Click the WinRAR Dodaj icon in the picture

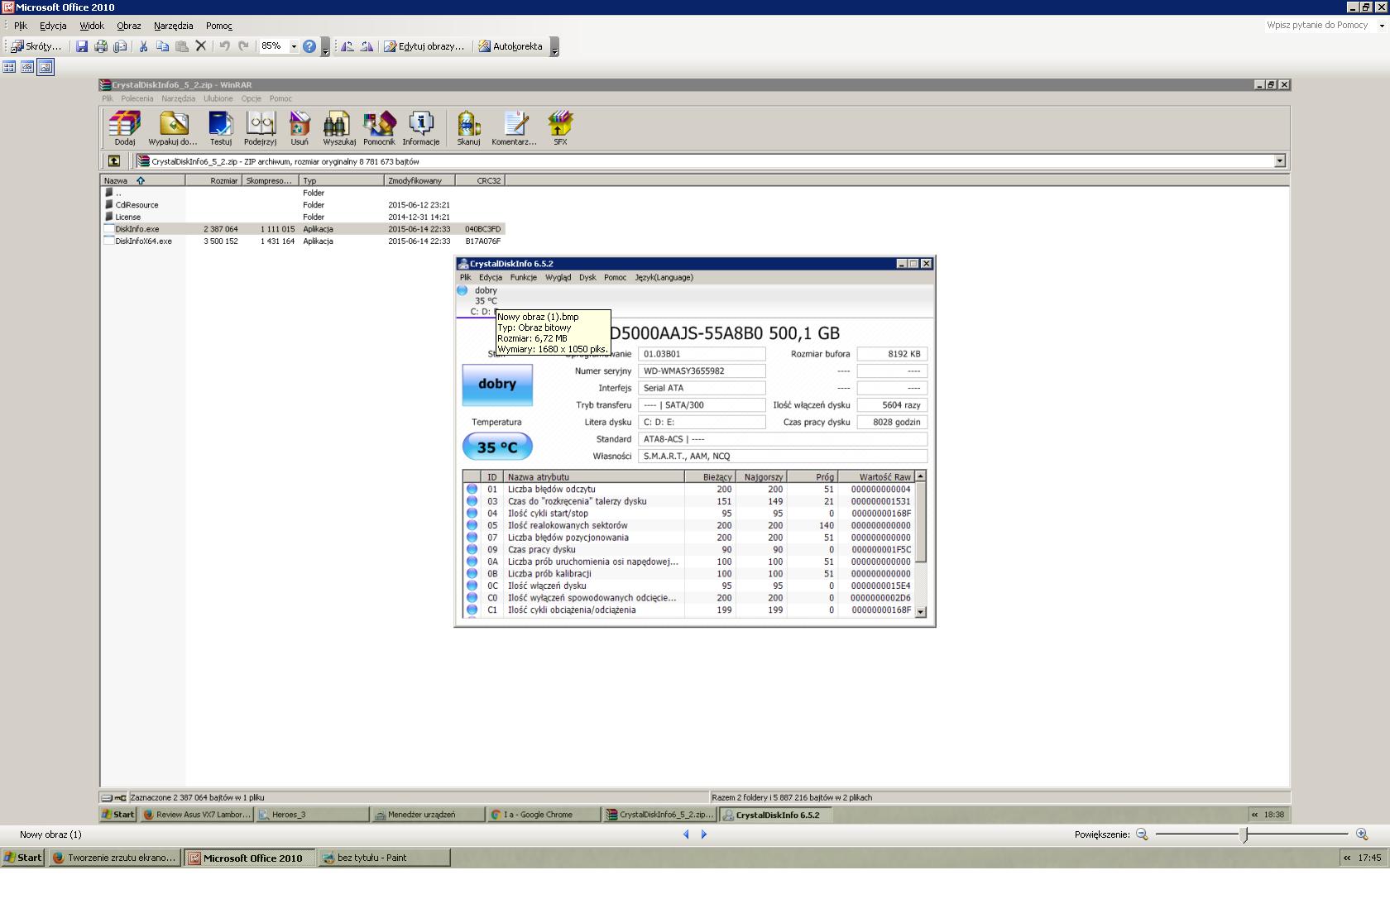pos(125,128)
